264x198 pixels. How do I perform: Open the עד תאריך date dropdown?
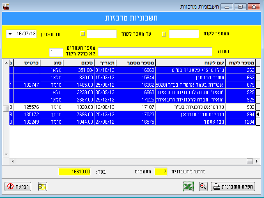click(9, 34)
